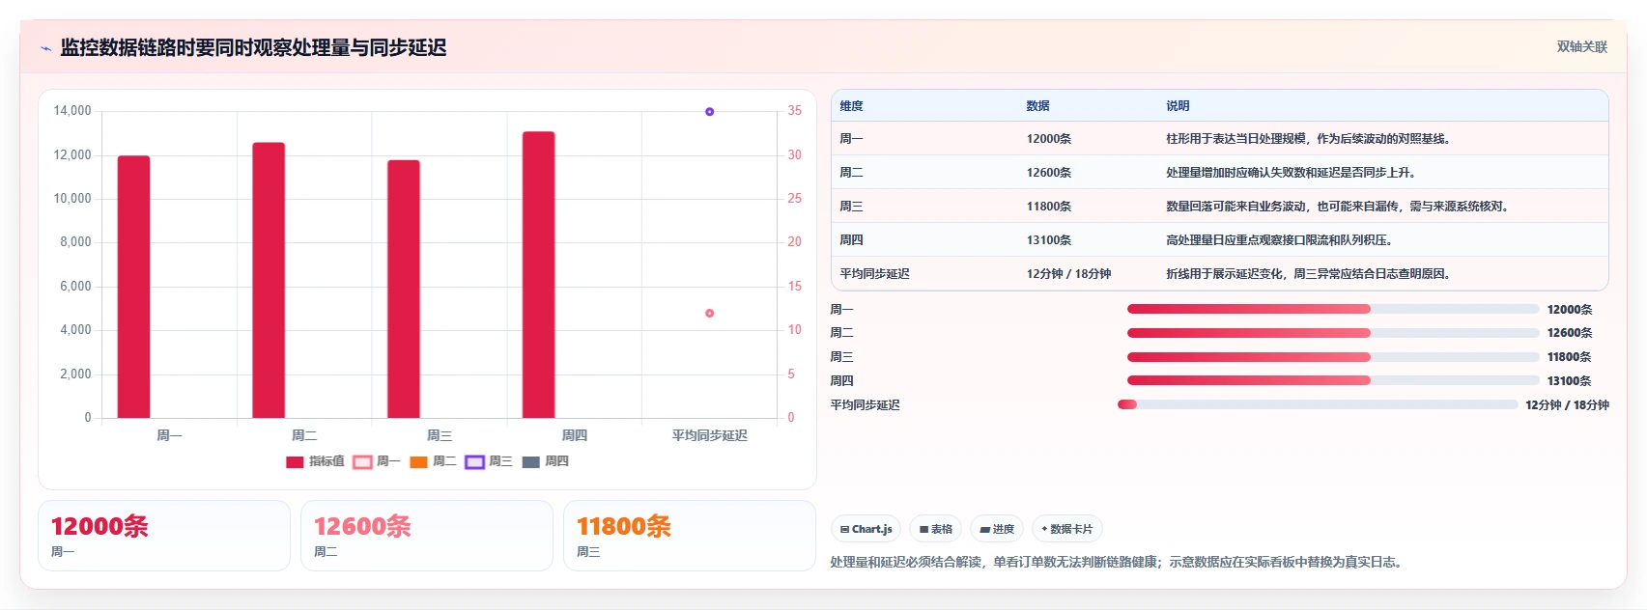Click the 数据卡片 chip
1647x610 pixels.
coord(1067,529)
